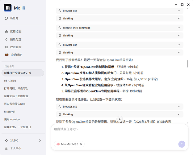193x155 pixels.
Task: Click result 从OpenClaw狂欢看企业级应用启示
Action: point(89,85)
